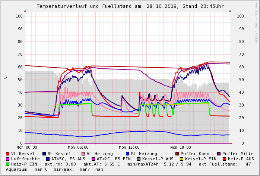Select the pink VL Heizung legend swatch
The width and height of the screenshot is (260, 176).
[x=83, y=154]
